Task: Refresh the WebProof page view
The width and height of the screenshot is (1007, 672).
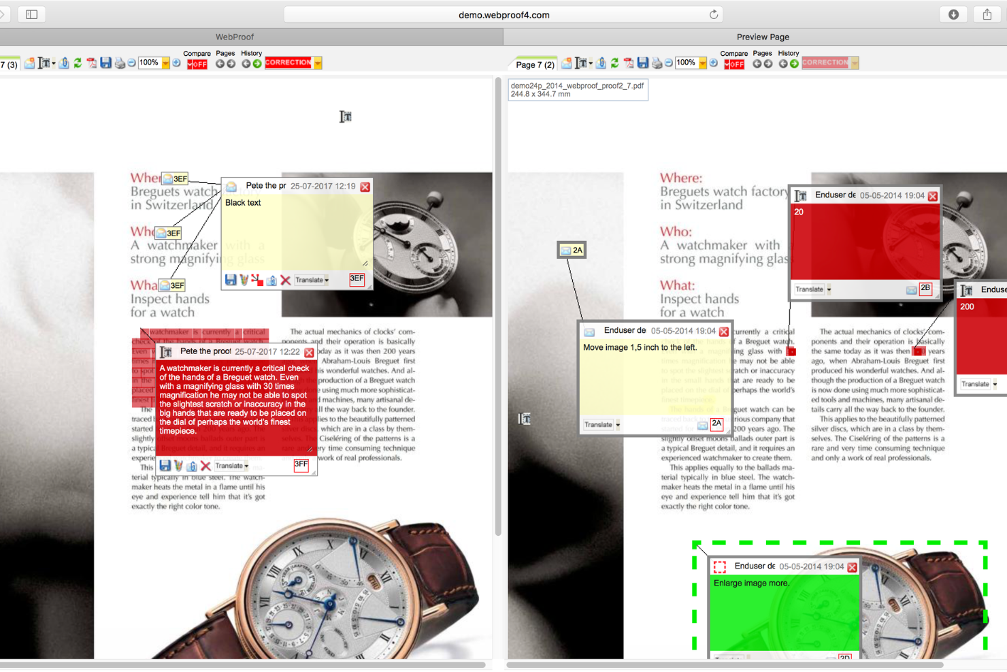Action: (x=77, y=63)
